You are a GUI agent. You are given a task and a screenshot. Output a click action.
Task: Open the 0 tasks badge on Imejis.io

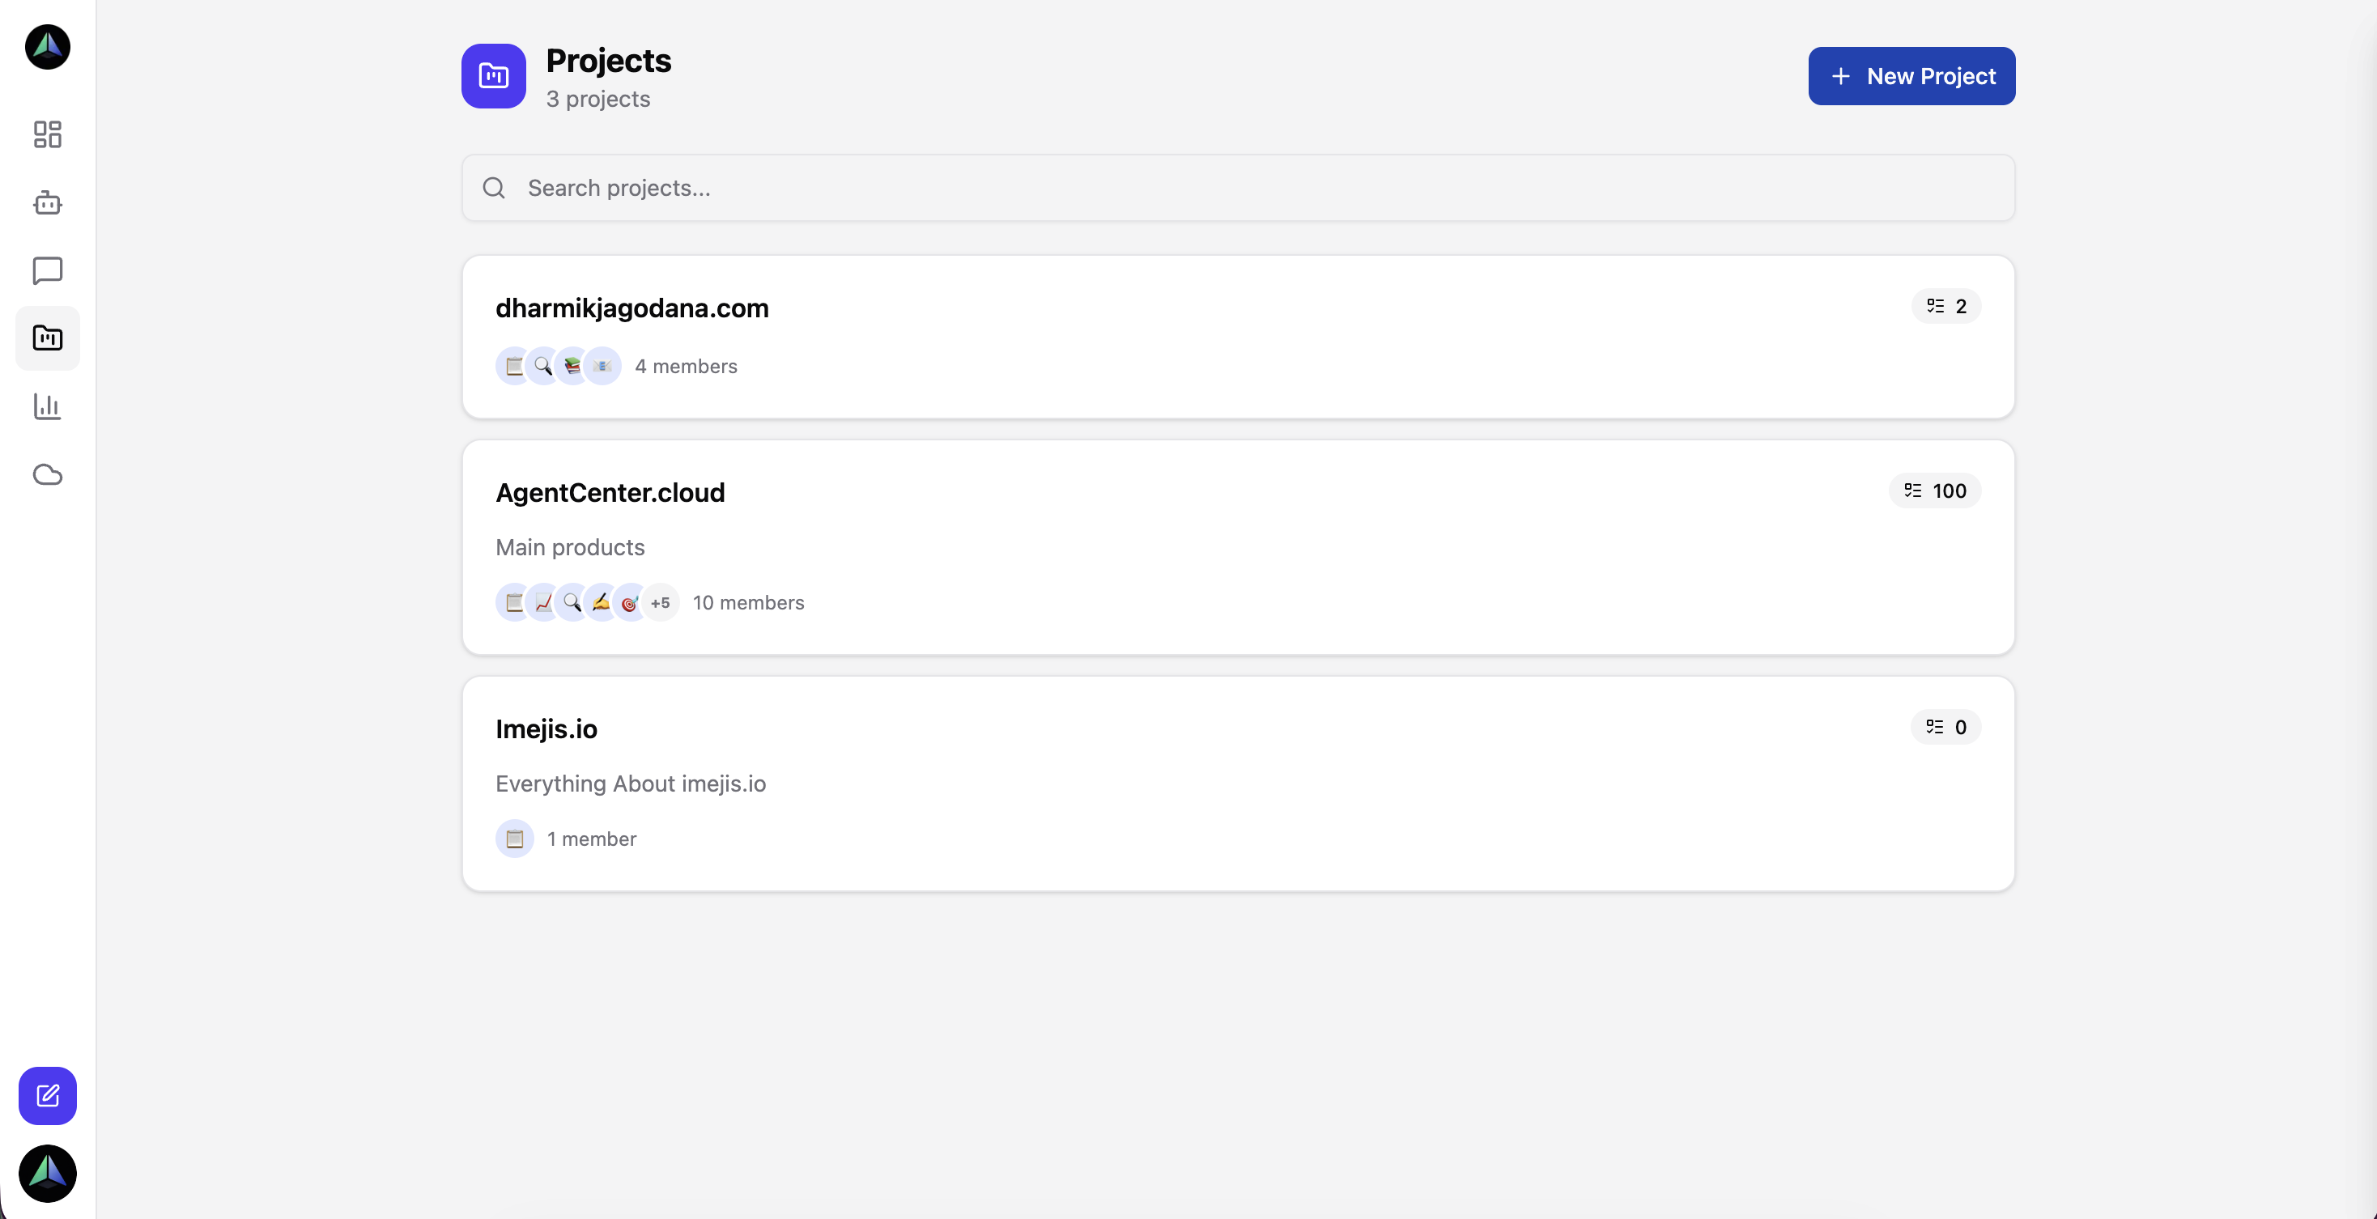1945,726
